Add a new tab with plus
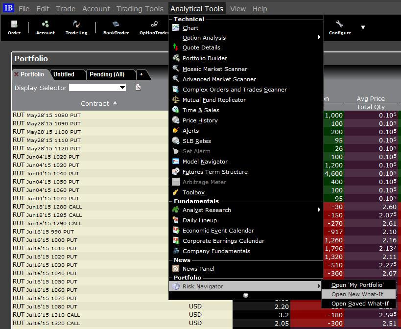 [x=142, y=74]
